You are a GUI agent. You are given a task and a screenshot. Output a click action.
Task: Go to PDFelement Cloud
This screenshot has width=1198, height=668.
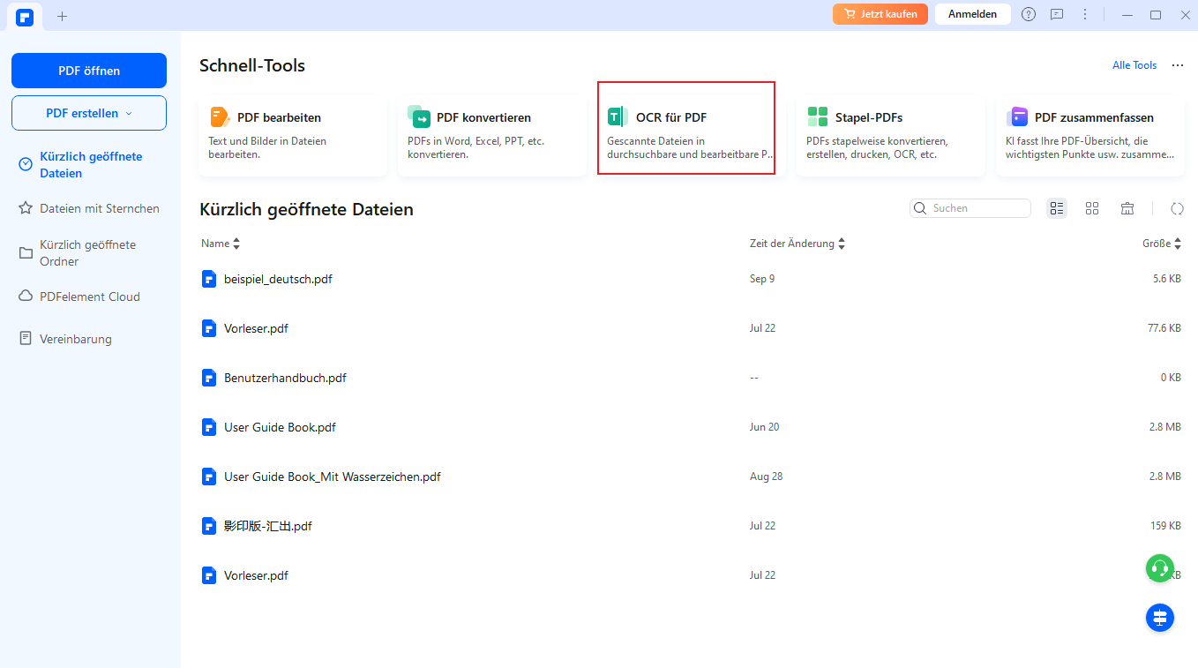coord(89,297)
